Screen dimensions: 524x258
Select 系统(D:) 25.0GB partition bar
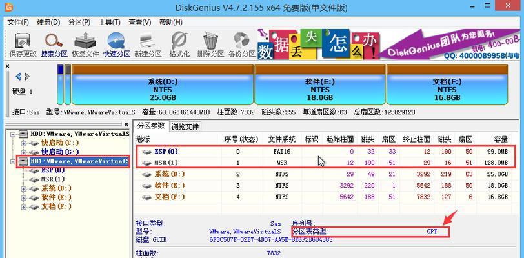[x=163, y=85]
